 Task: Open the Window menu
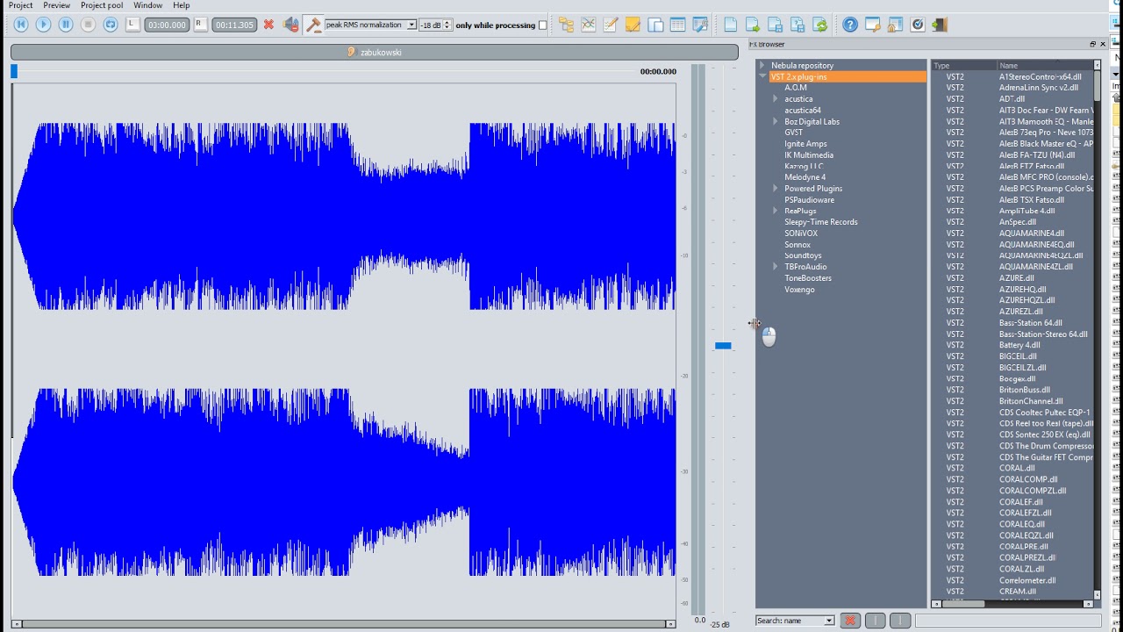(x=147, y=5)
